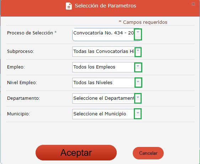200x164 pixels.
Task: Expand the Nivel Empleo dropdown arrow
Action: [138, 82]
